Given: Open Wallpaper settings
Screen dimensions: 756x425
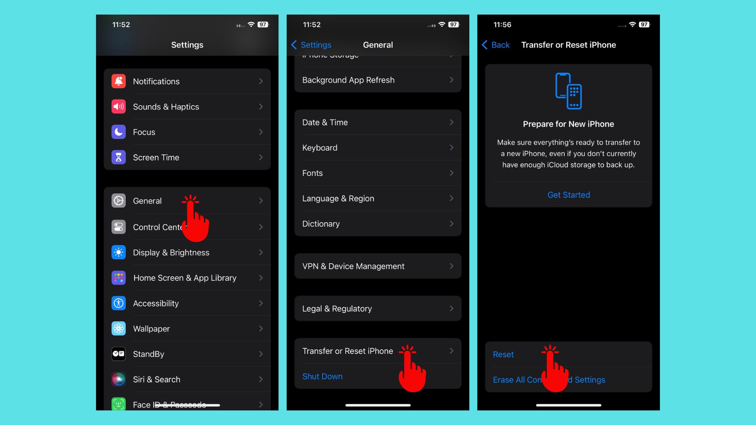Looking at the screenshot, I should point(187,329).
